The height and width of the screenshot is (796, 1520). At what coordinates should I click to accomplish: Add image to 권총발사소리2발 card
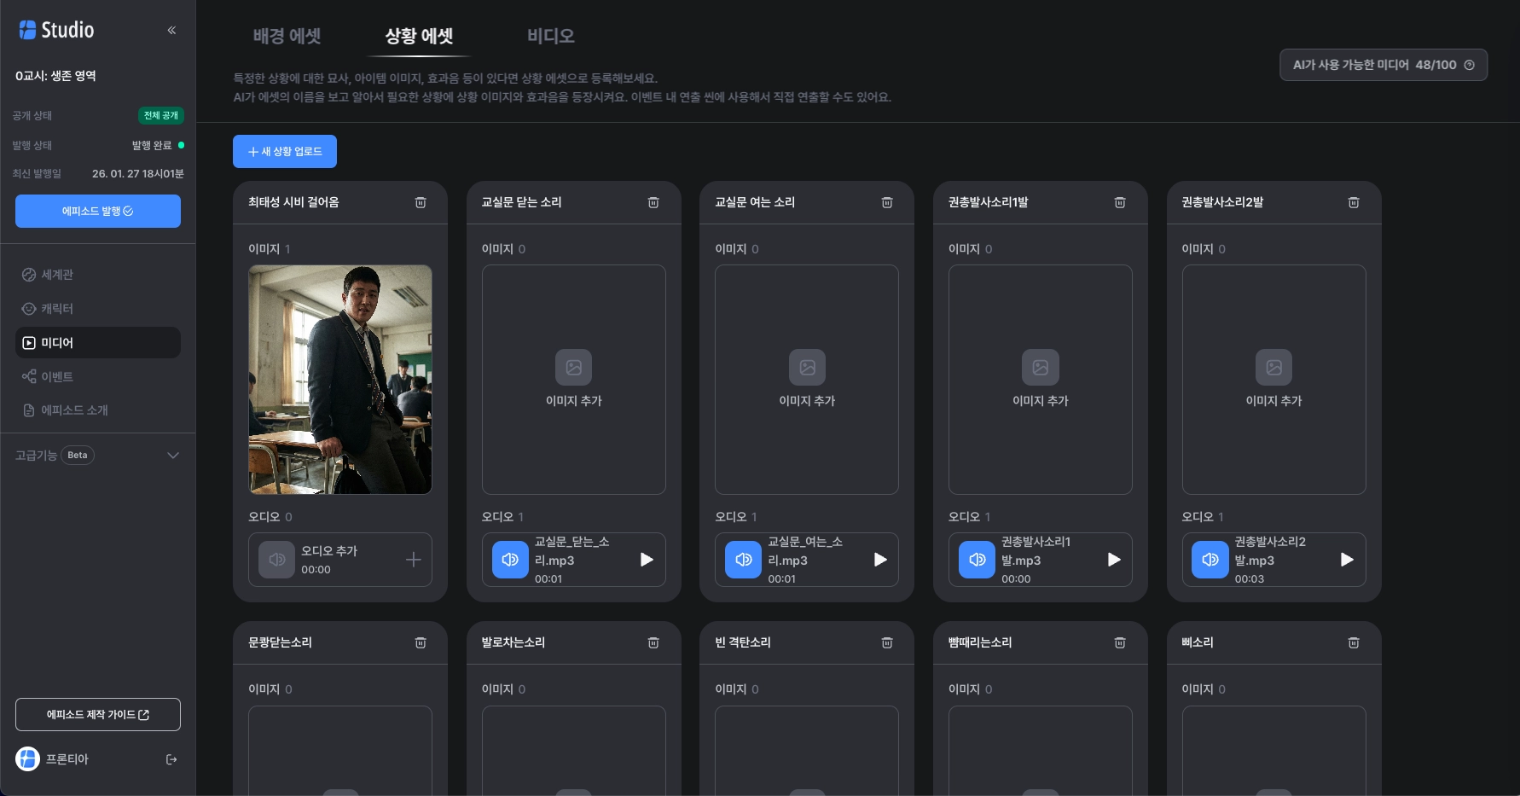tap(1274, 380)
